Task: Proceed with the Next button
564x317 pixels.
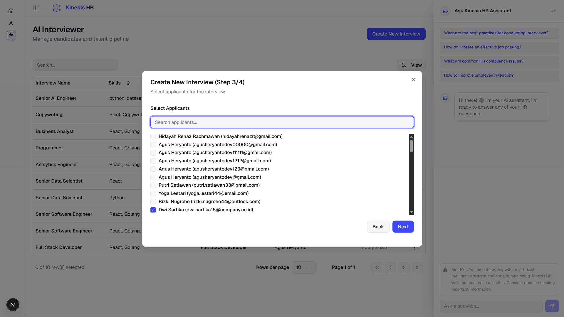Action: 403,227
